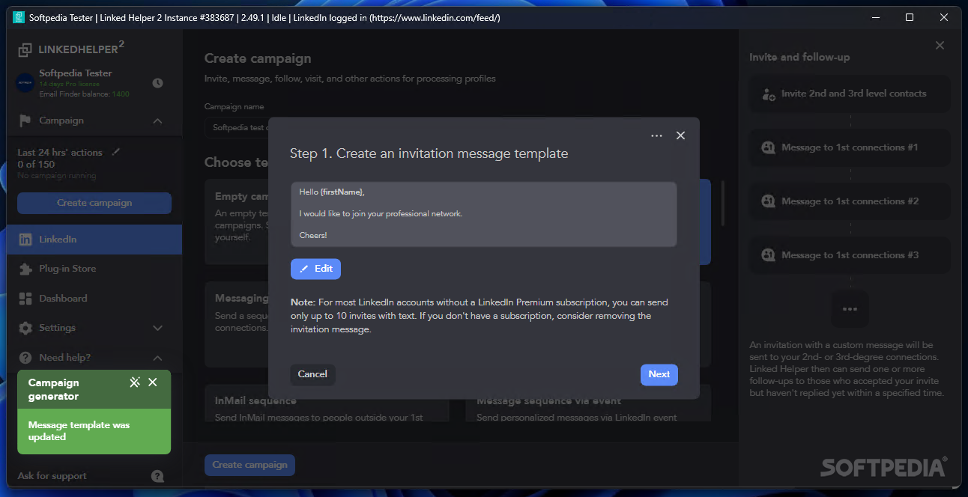Viewport: 968px width, 497px height.
Task: Select the LinkedIn sidebar item
Action: 94,240
